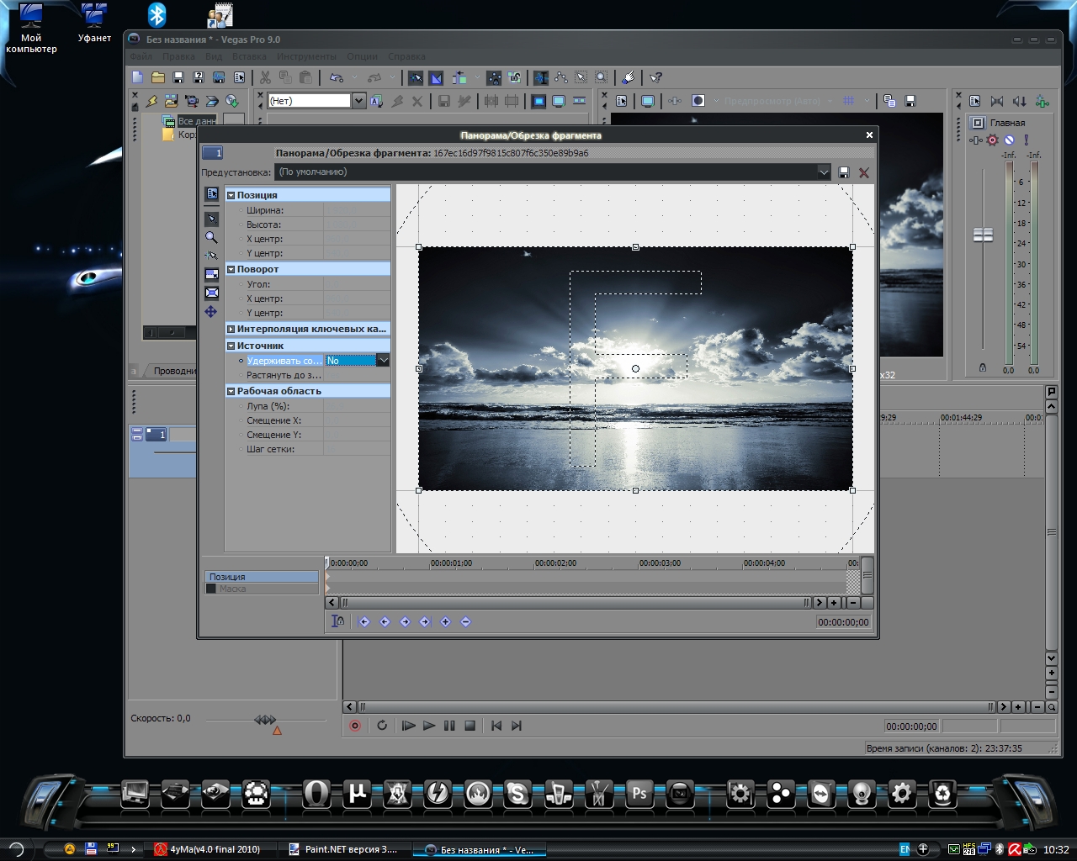The width and height of the screenshot is (1077, 861).
Task: Click the Record button in transport bar
Action: [x=355, y=726]
